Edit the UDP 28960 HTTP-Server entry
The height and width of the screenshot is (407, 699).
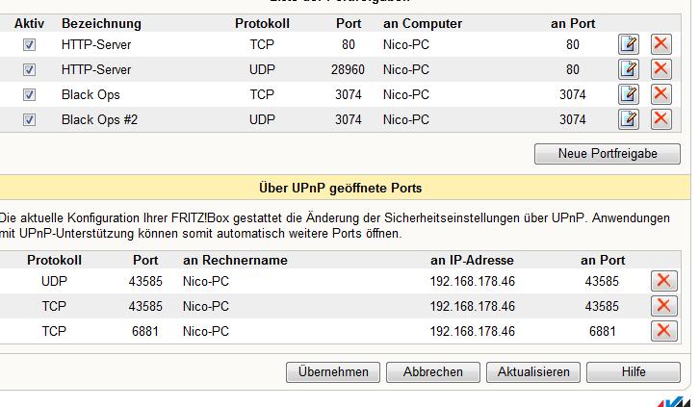[628, 69]
